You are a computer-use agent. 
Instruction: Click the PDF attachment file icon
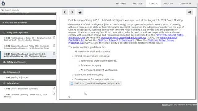pyautogui.click(x=72, y=84)
